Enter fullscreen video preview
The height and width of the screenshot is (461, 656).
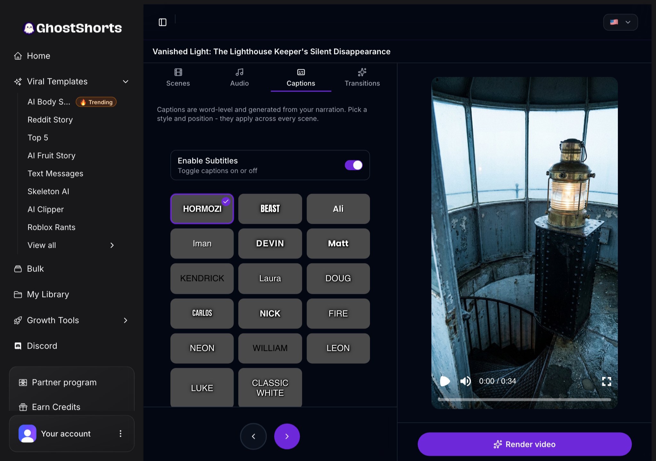click(x=606, y=381)
